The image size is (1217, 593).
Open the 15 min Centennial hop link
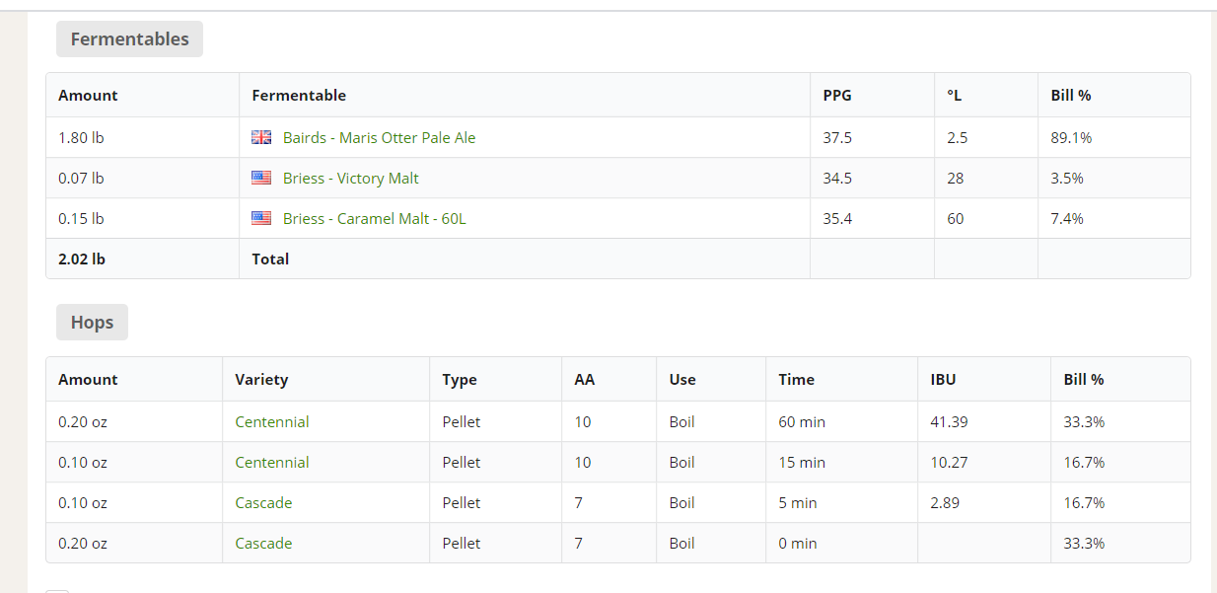click(272, 462)
